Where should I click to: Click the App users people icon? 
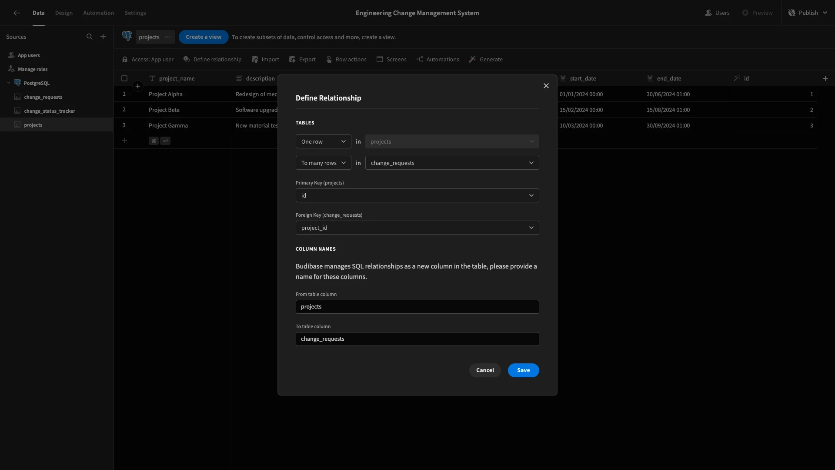11,55
